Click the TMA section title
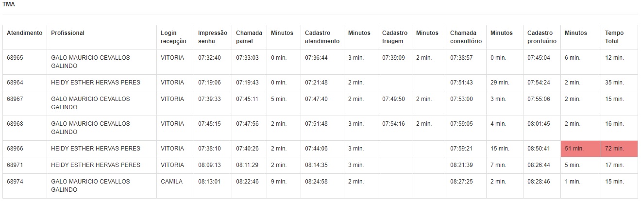 coord(8,4)
